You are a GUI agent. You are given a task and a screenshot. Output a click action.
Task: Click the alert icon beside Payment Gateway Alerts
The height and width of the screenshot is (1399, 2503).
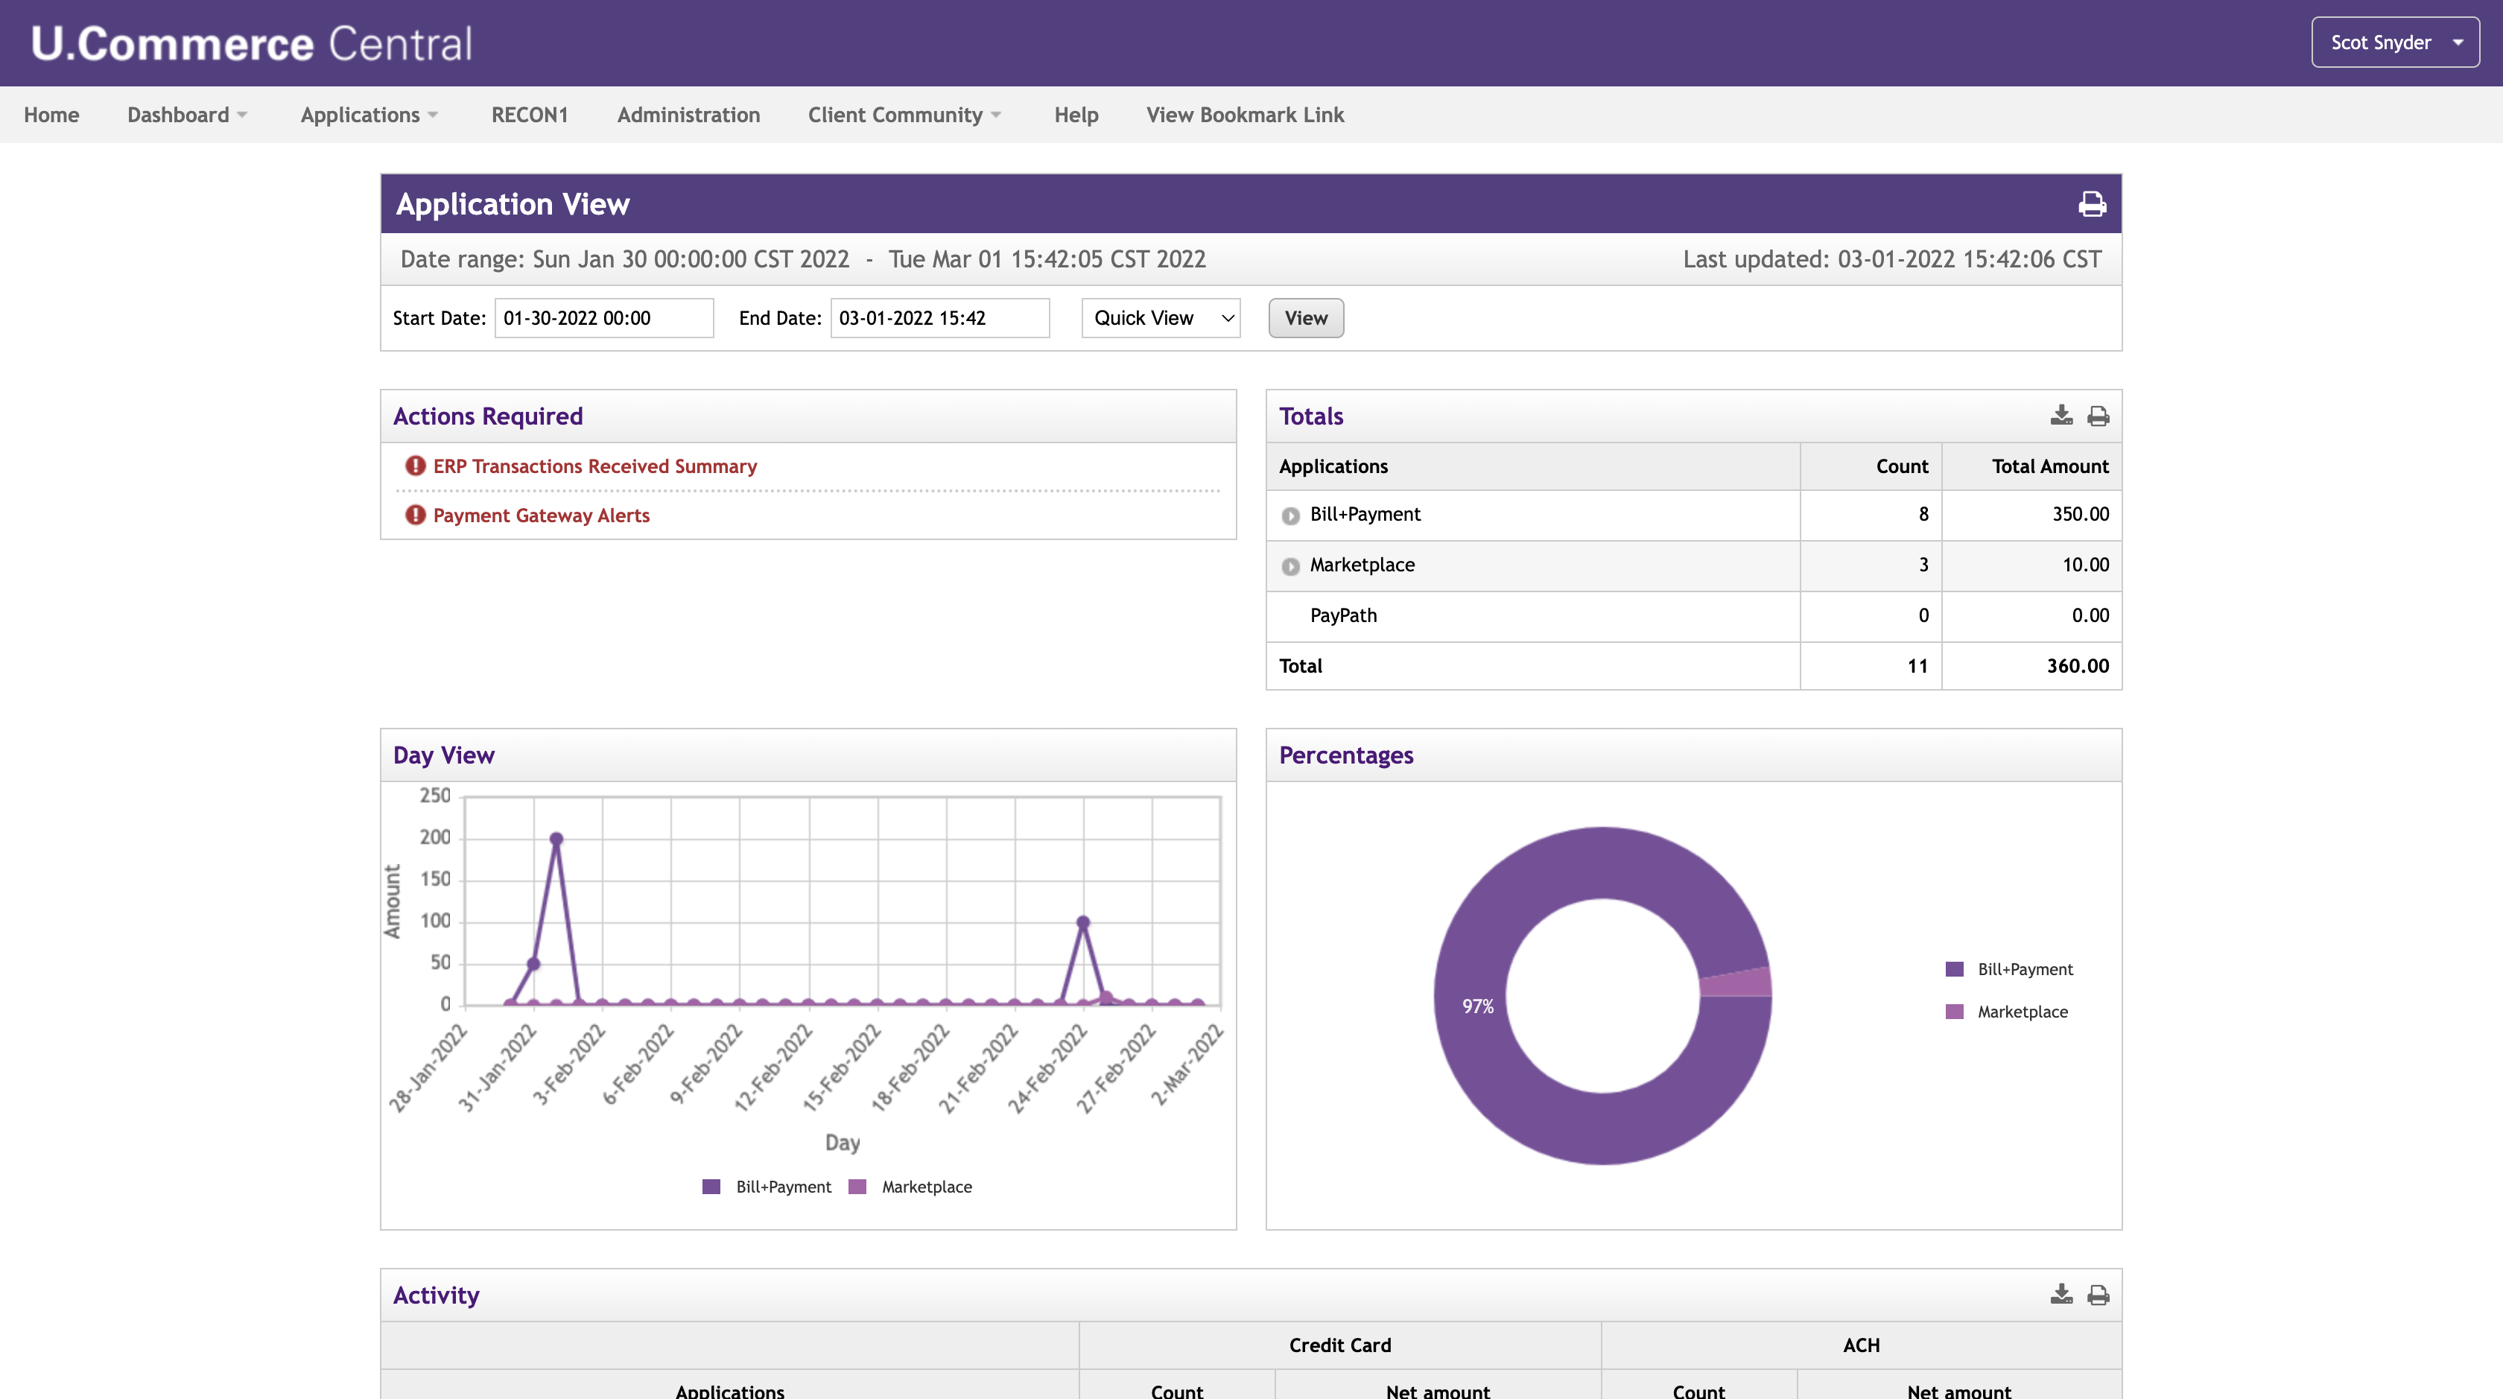(414, 516)
